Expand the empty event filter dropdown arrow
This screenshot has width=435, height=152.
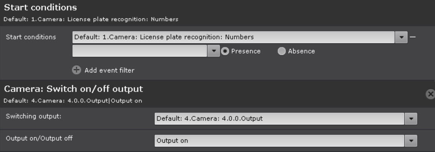[x=214, y=51]
